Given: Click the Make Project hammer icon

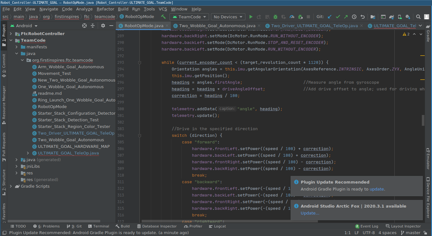Looking at the screenshot, I should pos(163,17).
